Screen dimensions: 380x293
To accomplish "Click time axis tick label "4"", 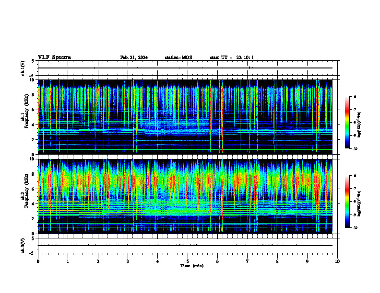I will [x=158, y=261].
